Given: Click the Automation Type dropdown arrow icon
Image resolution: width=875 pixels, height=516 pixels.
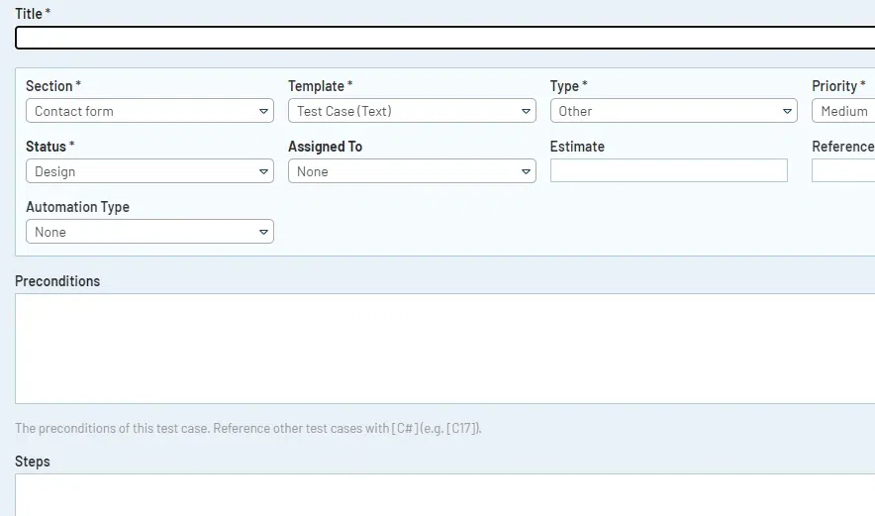Looking at the screenshot, I should point(264,232).
